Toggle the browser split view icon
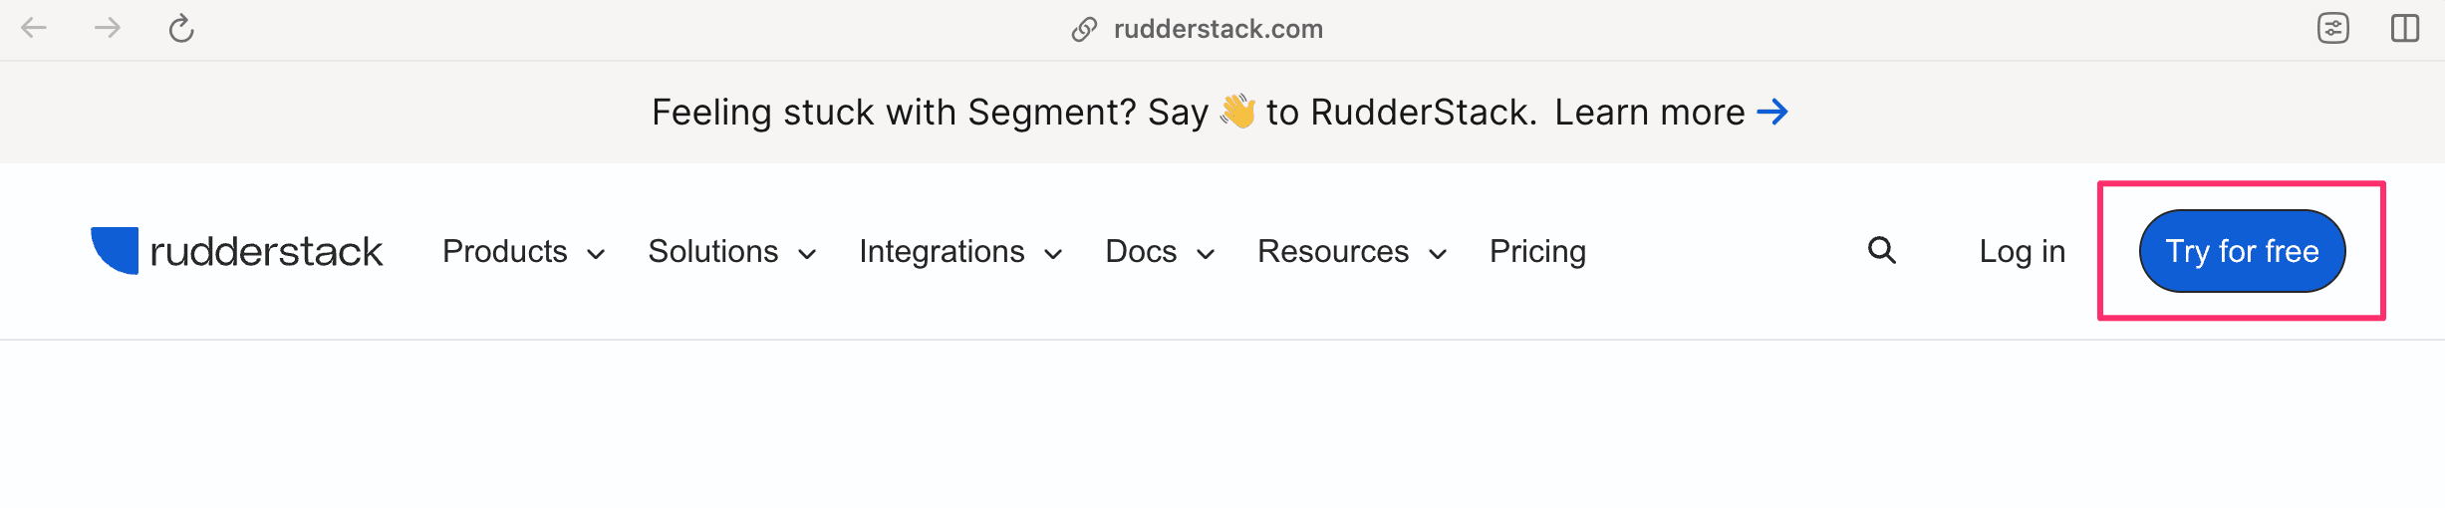 point(2404,28)
